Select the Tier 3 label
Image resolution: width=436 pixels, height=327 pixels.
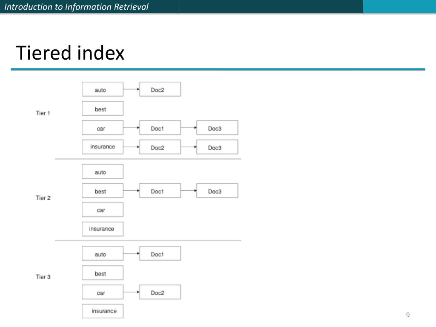pos(43,277)
